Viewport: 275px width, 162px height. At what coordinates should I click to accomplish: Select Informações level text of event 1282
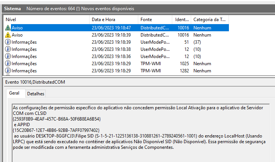pos(24,71)
